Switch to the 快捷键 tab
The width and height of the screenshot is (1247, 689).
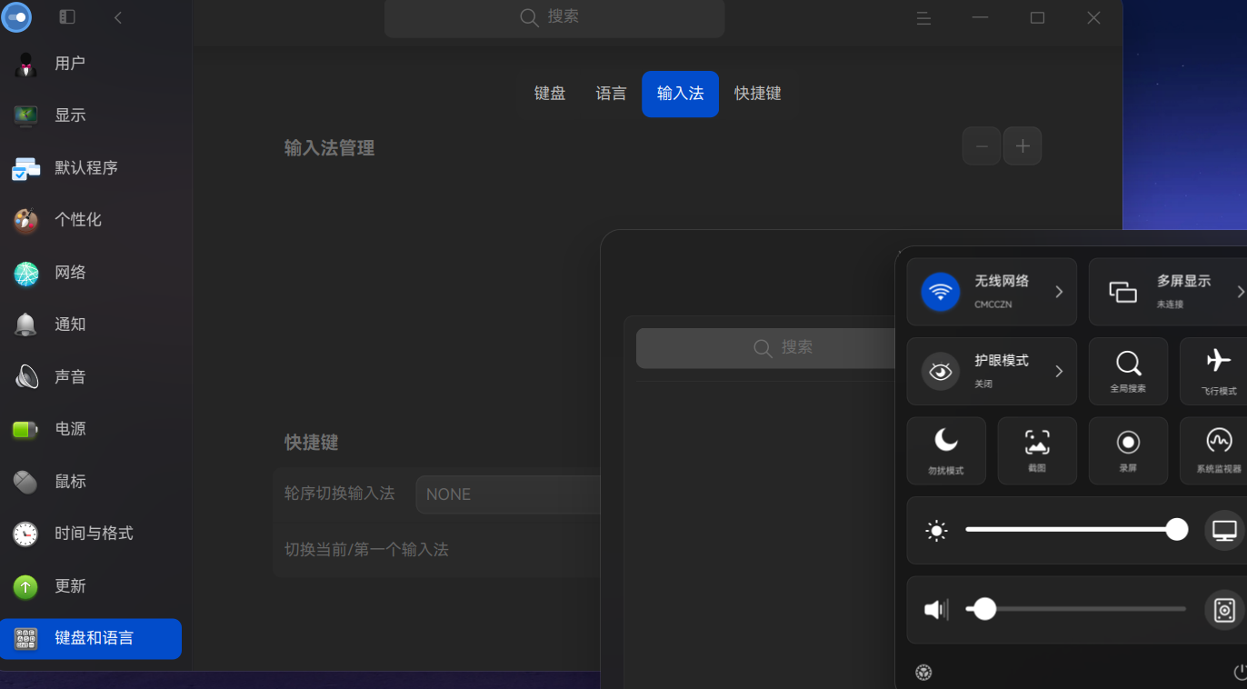757,94
